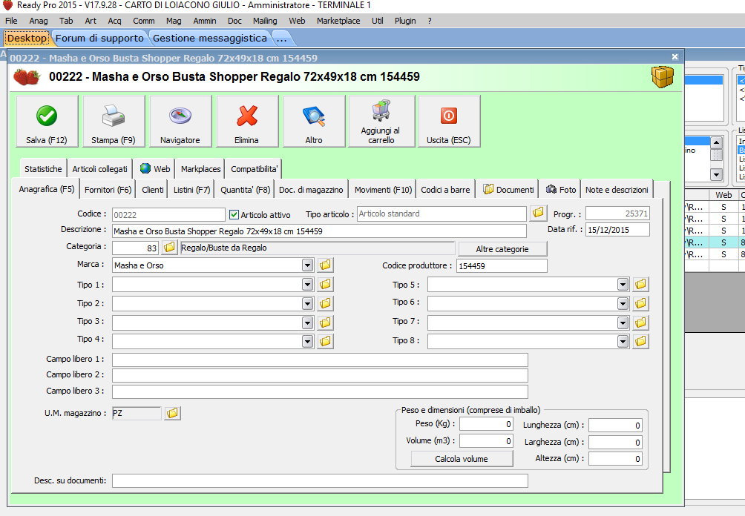Click the Data rif. date field

pyautogui.click(x=617, y=230)
